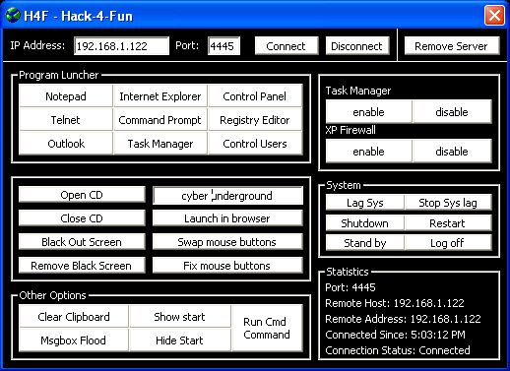Click the Black Out Screen button
This screenshot has height=371, width=510.
click(82, 242)
